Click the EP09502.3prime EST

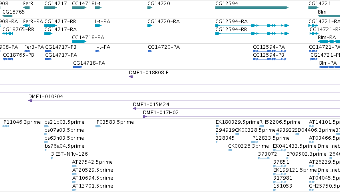(288, 158)
